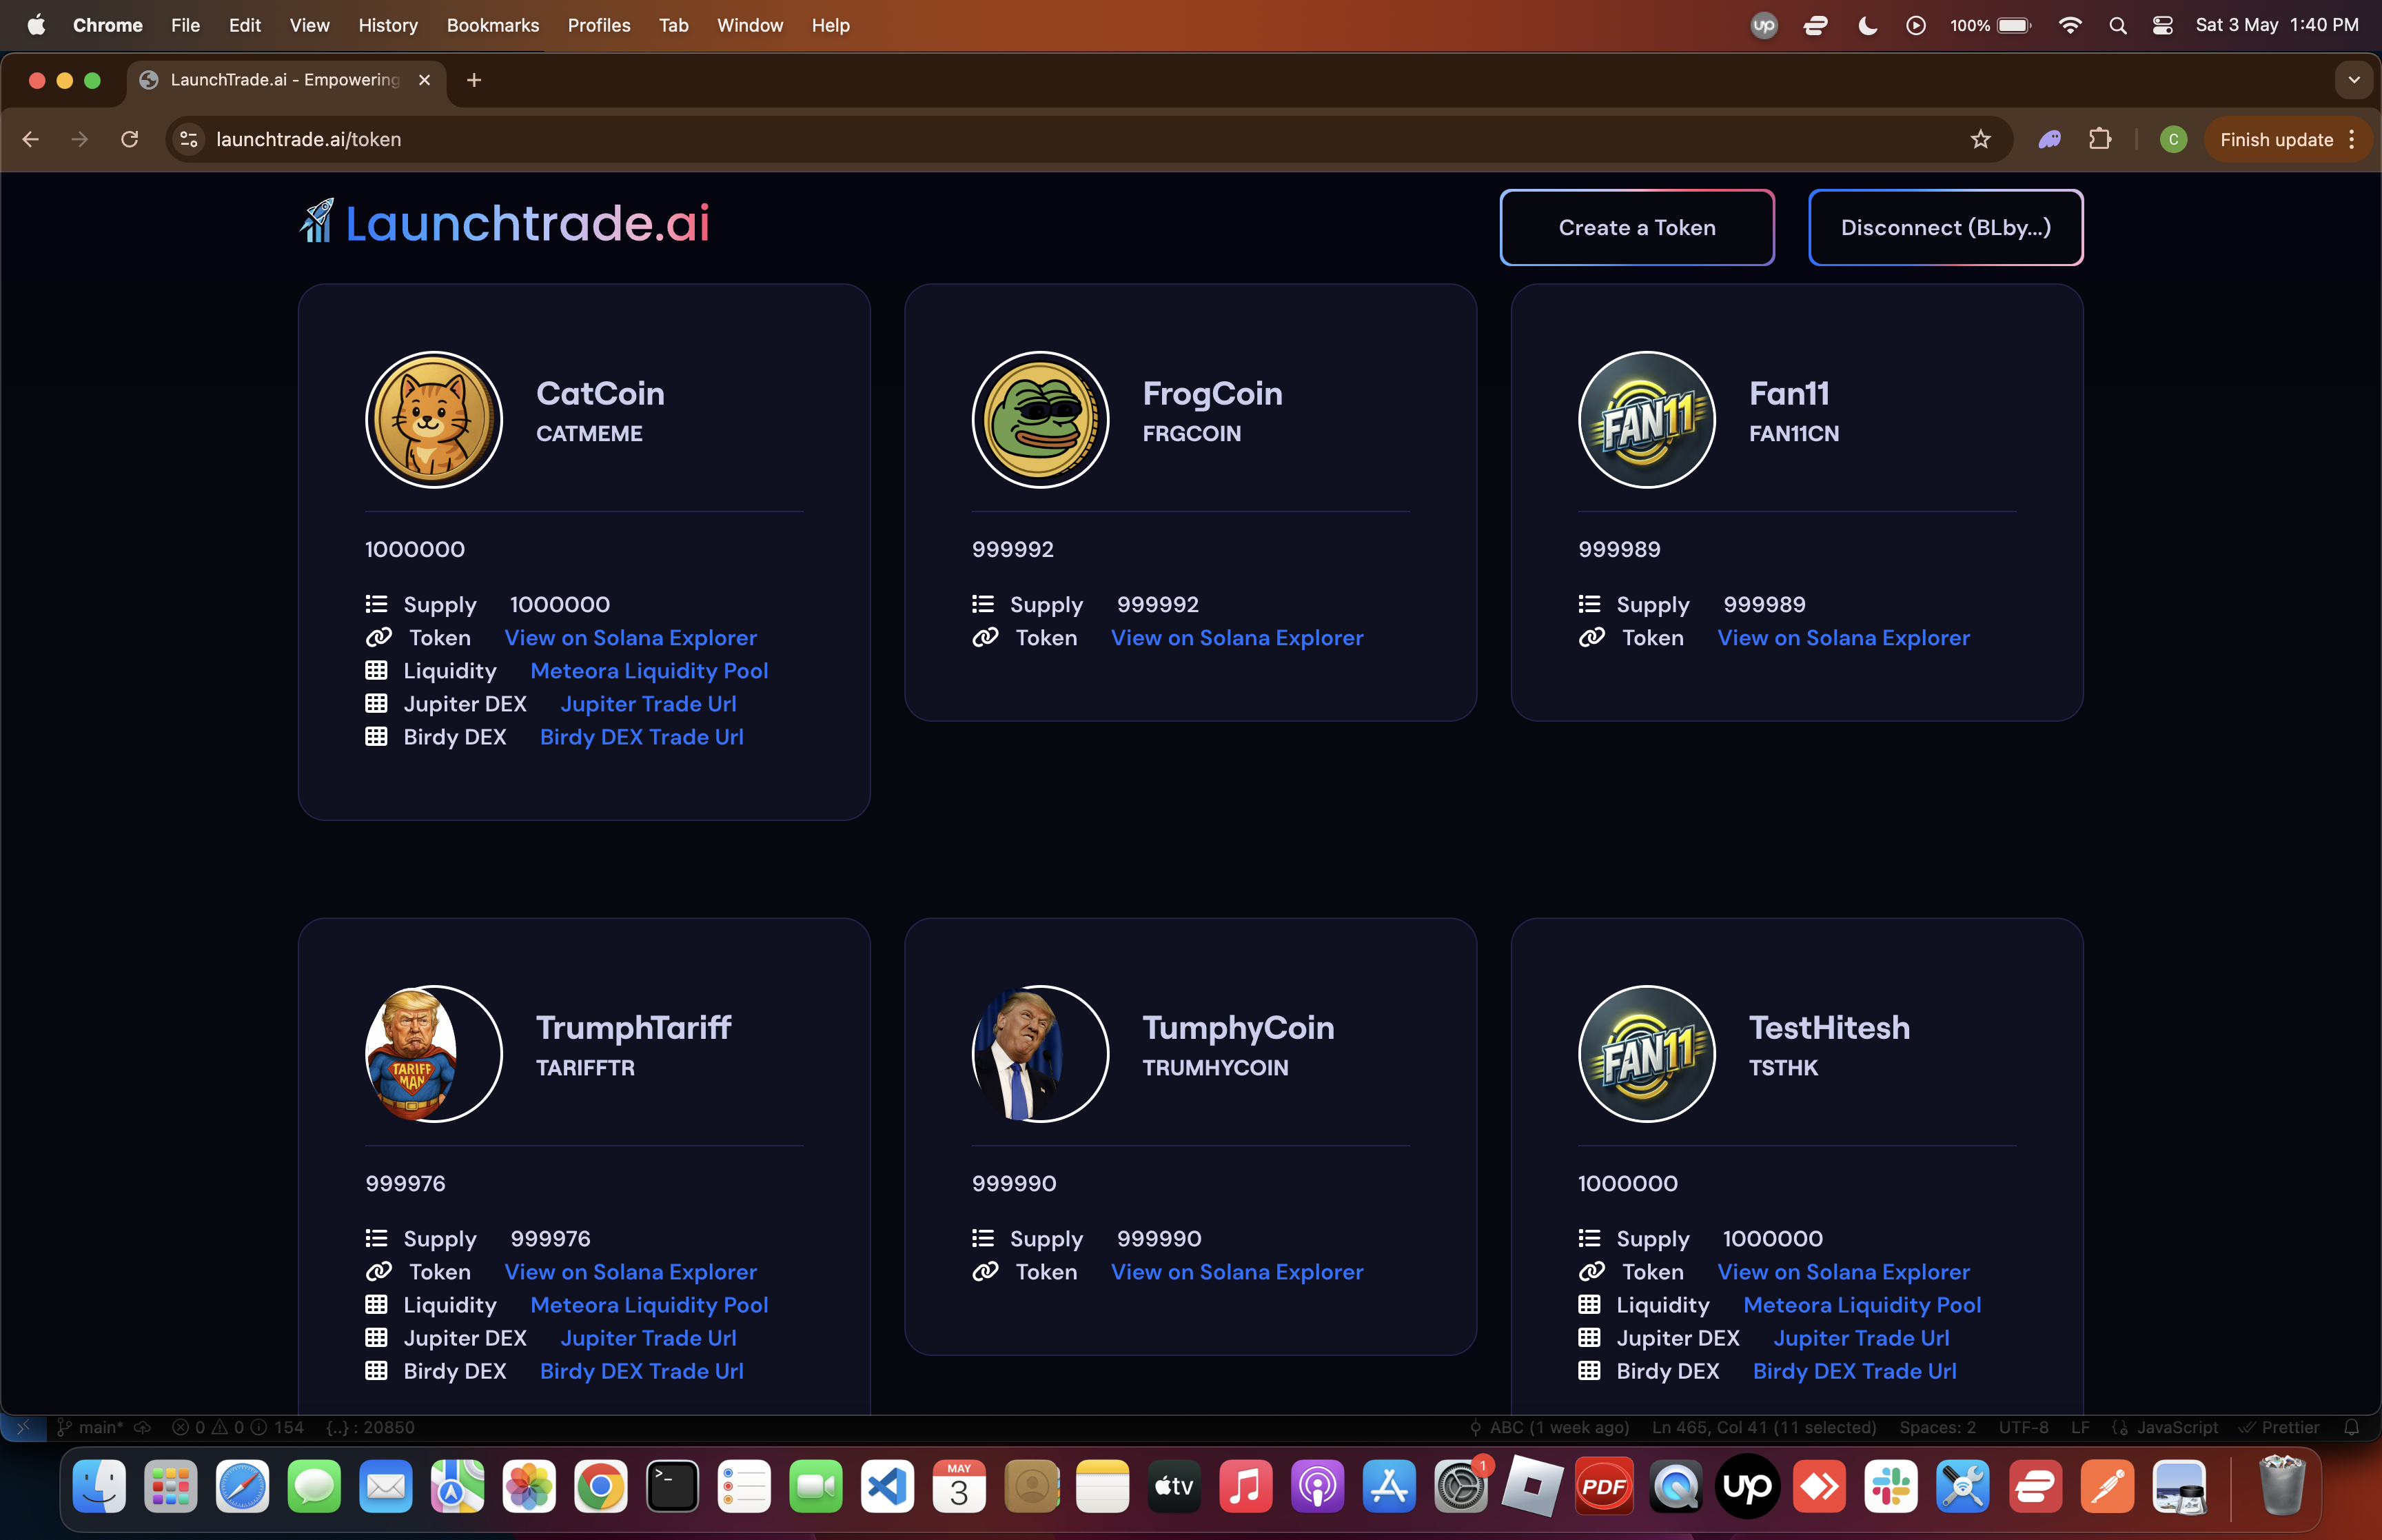The width and height of the screenshot is (2382, 1540).
Task: Open Visual Studio Code from the dock
Action: [x=888, y=1487]
